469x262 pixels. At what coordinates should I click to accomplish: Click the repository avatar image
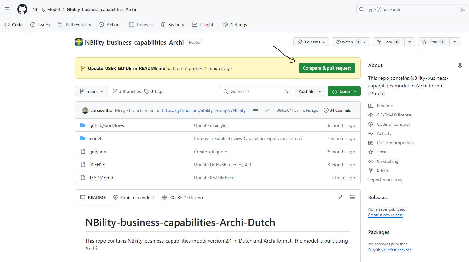click(78, 42)
